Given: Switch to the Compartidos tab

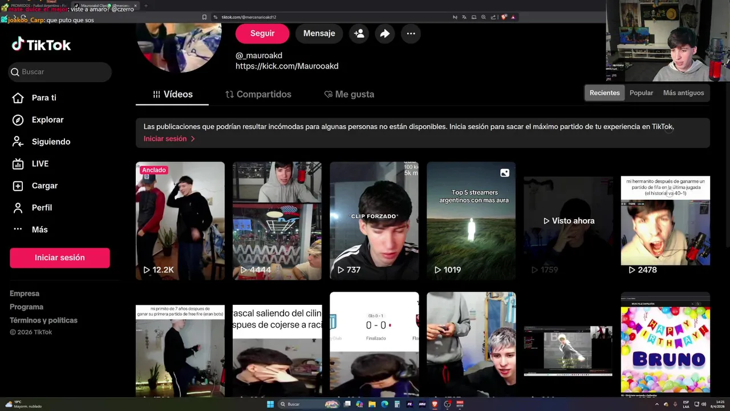Looking at the screenshot, I should 258,94.
